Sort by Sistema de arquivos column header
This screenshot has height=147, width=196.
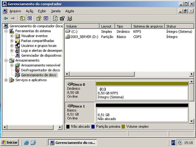pos(148,26)
